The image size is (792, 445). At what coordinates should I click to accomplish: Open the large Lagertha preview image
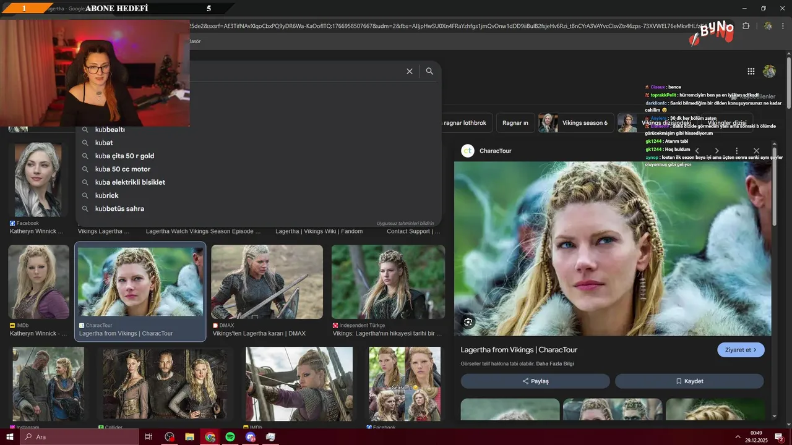[613, 248]
